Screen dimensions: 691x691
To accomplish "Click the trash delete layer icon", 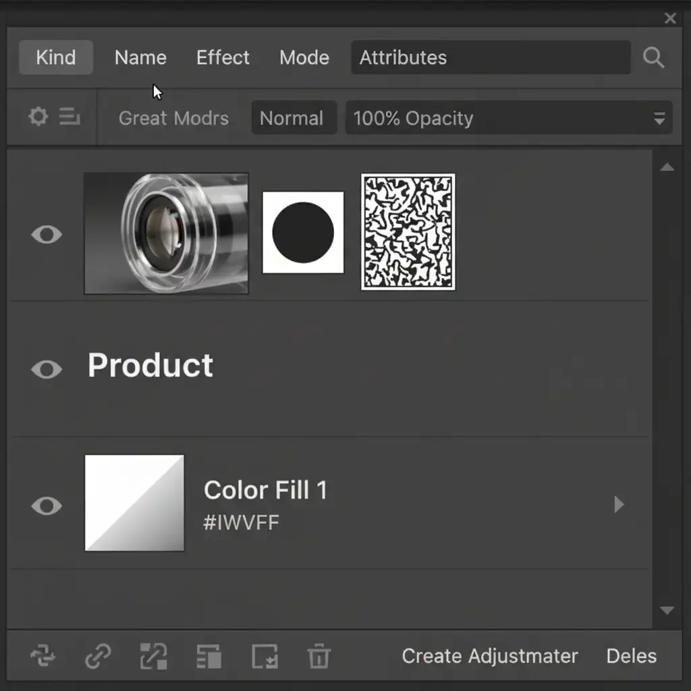I will point(319,655).
